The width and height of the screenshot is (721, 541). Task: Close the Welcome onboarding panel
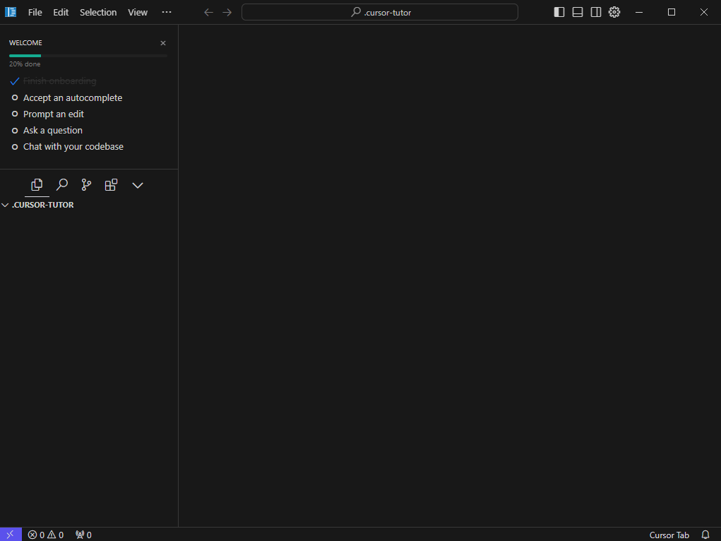point(163,43)
